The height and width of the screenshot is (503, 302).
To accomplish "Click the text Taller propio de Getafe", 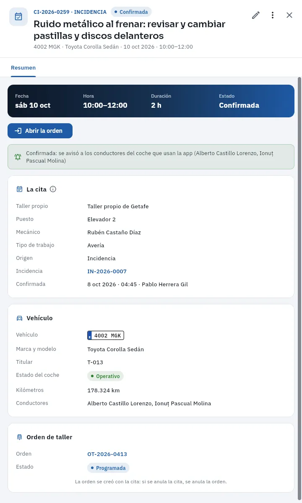I will [x=118, y=206].
